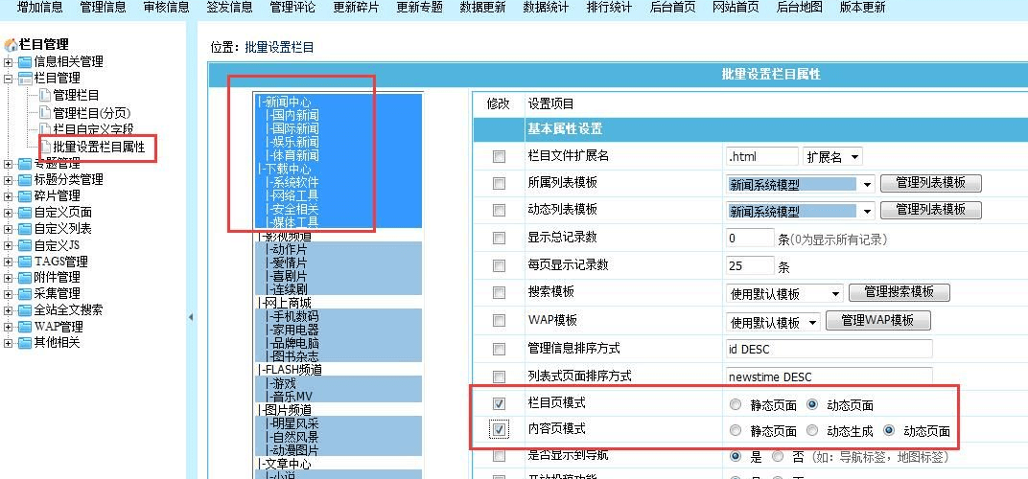1028x479 pixels.
Task: Click folder icon of 附件管理
Action: tap(25, 277)
